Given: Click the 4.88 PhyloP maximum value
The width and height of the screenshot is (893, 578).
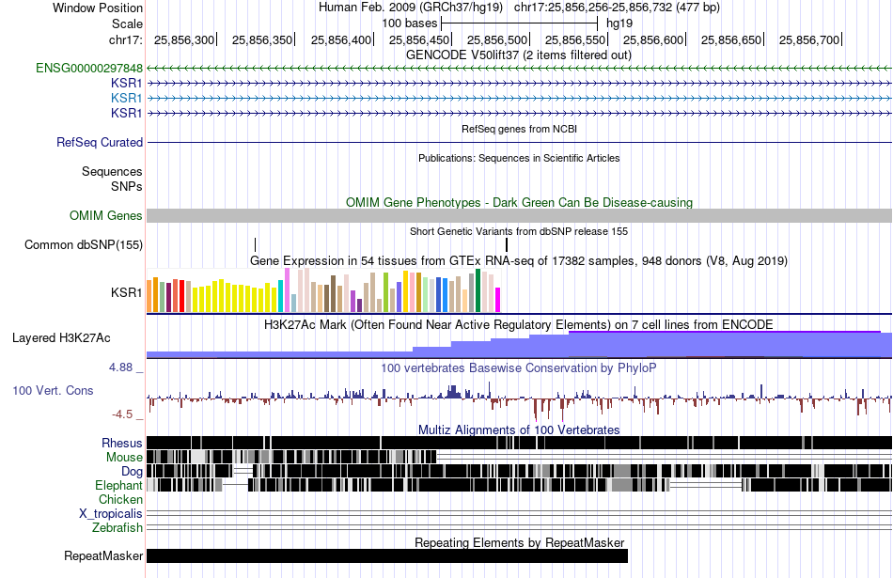Looking at the screenshot, I should tap(120, 367).
